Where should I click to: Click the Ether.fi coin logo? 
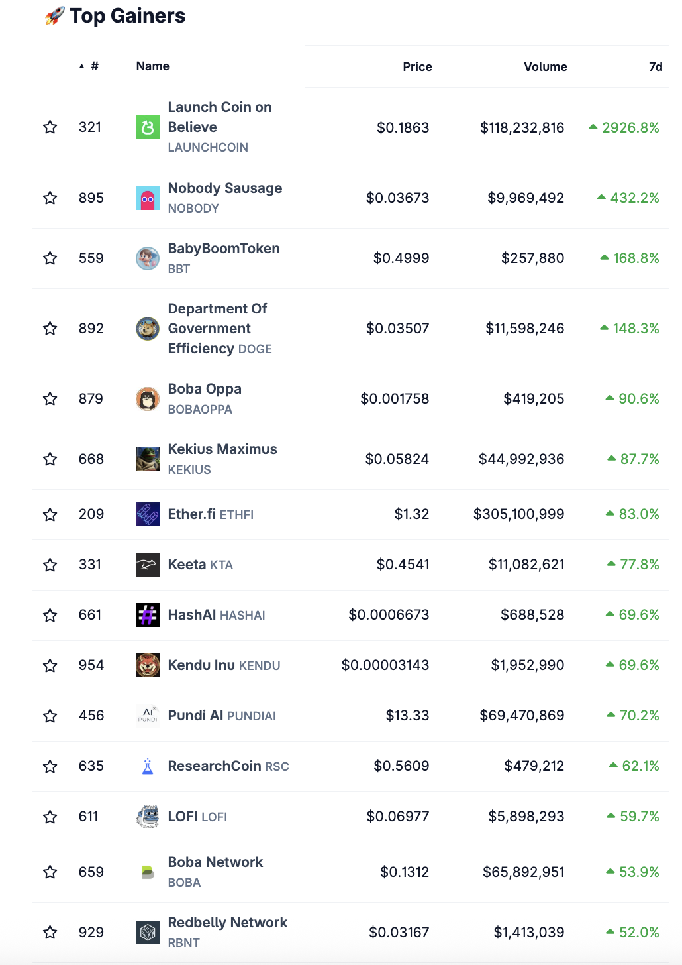148,514
